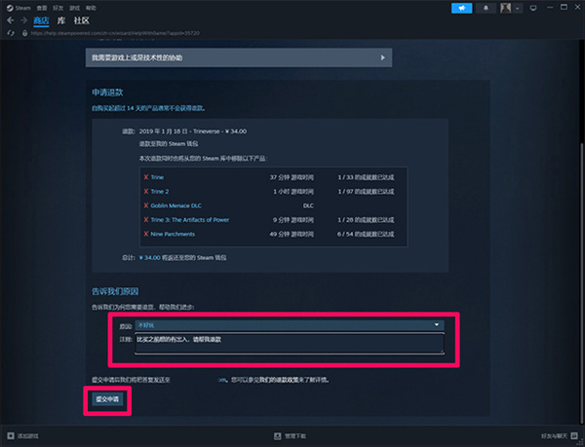The height and width of the screenshot is (447, 585).
Task: Click the 退款至我的 Steam 钱包 text
Action: pos(169,144)
